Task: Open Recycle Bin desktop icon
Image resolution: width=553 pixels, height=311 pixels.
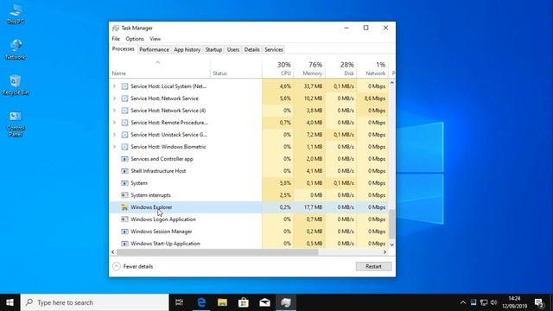Action: point(16,85)
